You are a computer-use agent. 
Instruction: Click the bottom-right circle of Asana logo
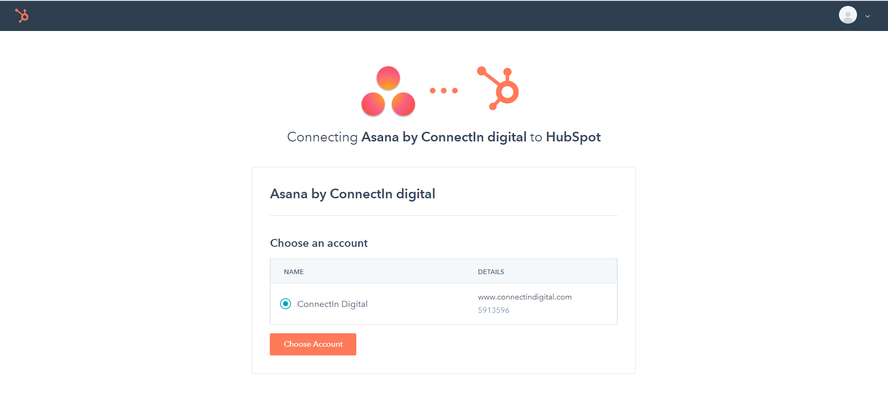point(404,104)
